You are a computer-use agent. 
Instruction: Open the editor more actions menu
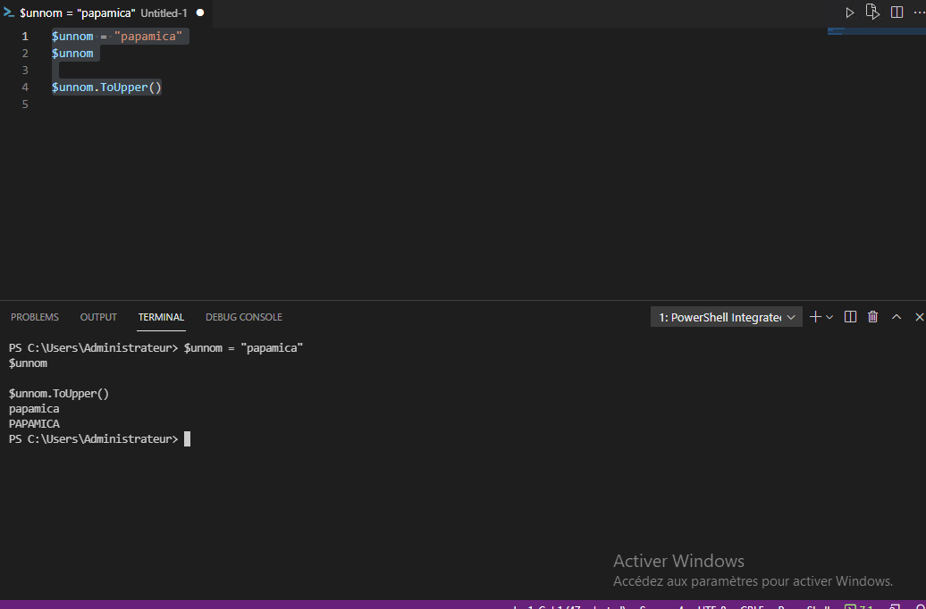click(x=918, y=12)
